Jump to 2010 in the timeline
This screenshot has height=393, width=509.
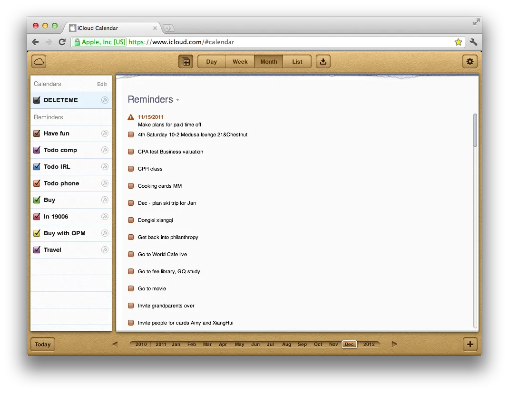(x=141, y=345)
